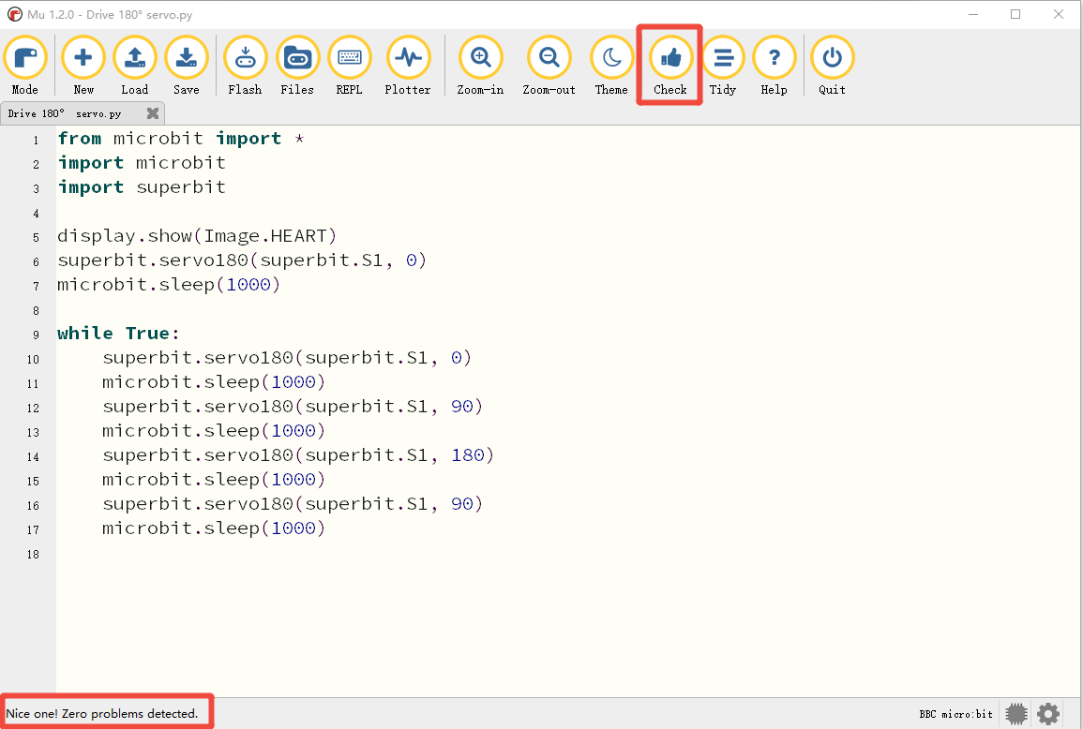Click the BBC micro:bit mode label
Image resolution: width=1083 pixels, height=729 pixels.
point(955,715)
